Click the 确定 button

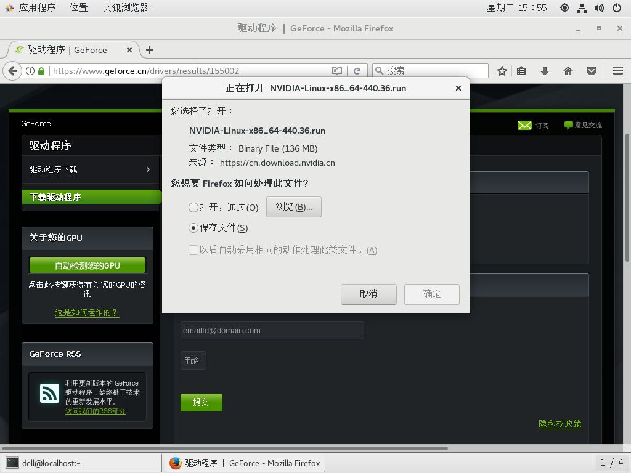click(x=432, y=294)
